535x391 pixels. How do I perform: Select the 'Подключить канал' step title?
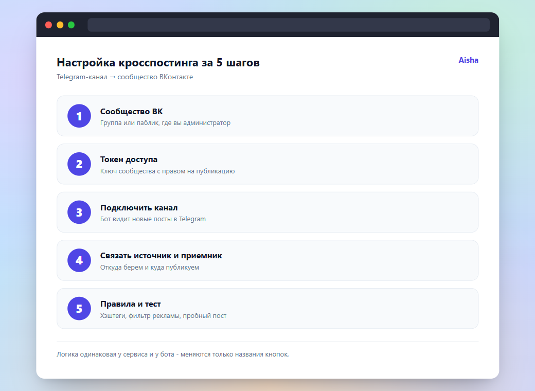click(139, 208)
